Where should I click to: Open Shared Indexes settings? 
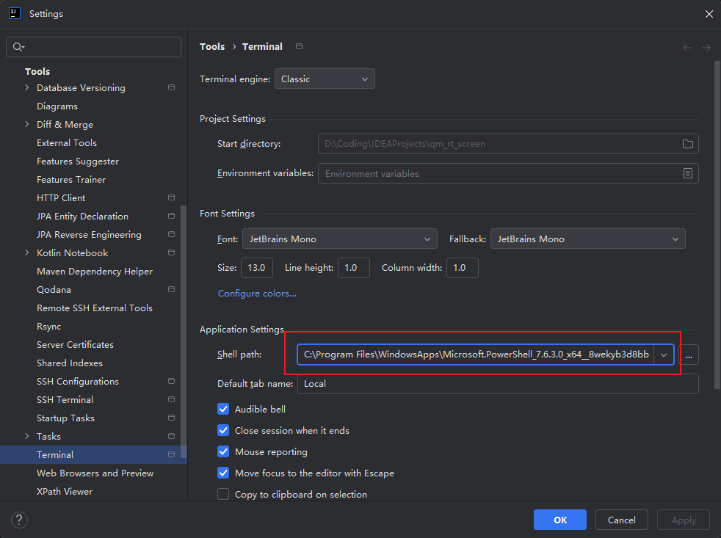tap(70, 363)
